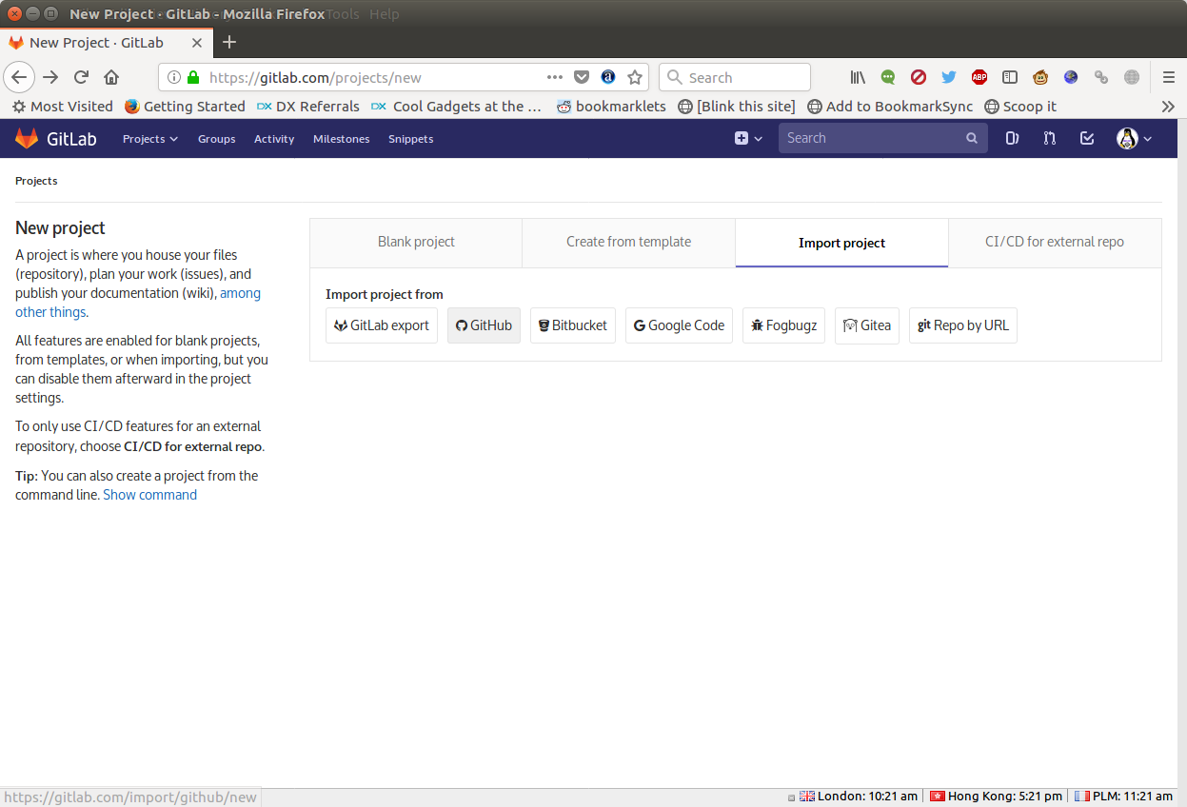
Task: Click the Twitter bird extension icon
Action: point(949,77)
